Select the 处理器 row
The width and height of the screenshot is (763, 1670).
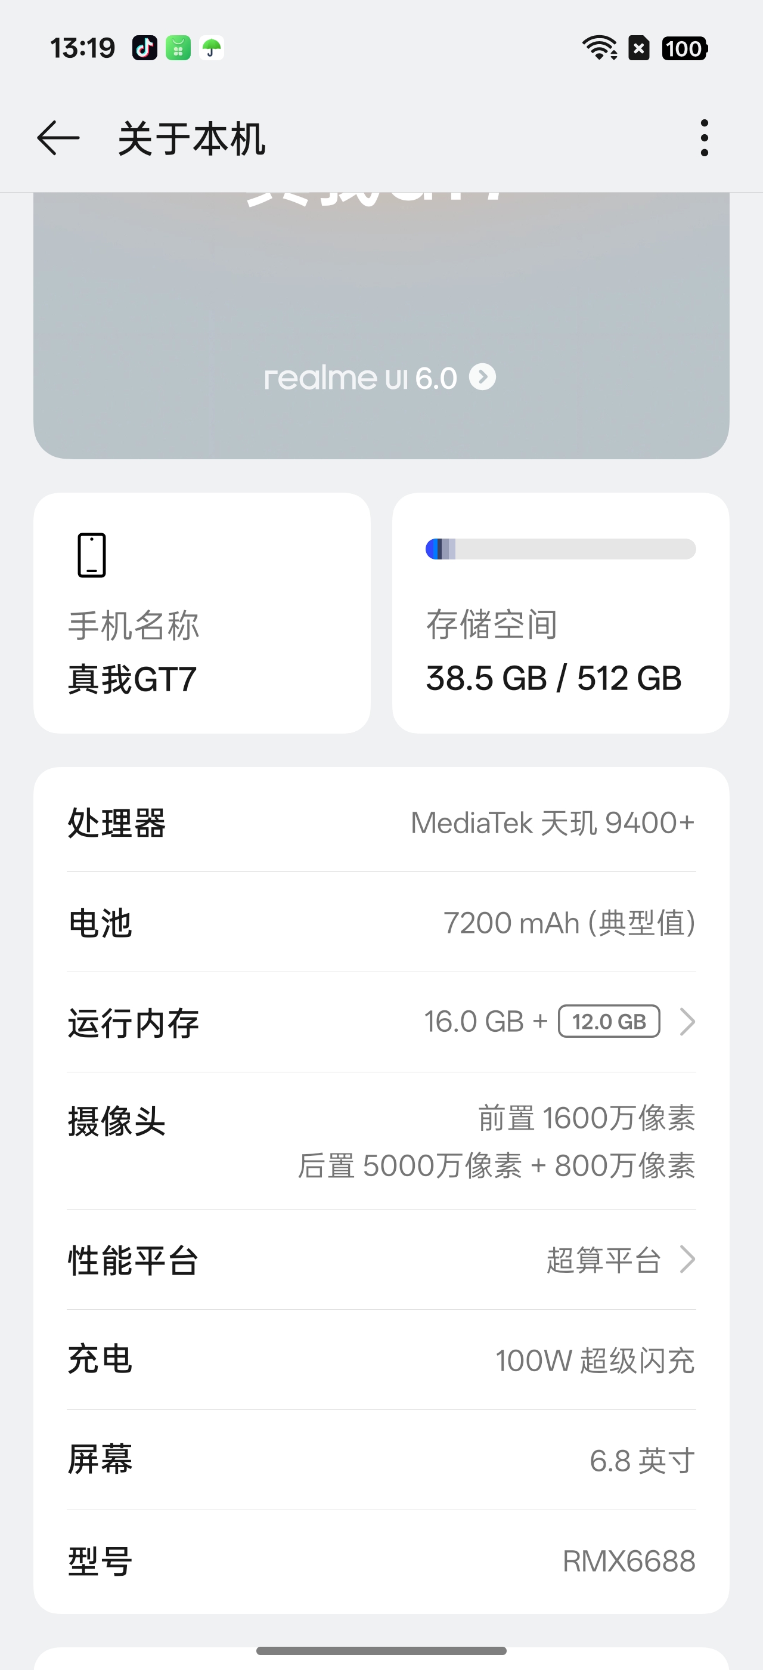point(381,822)
